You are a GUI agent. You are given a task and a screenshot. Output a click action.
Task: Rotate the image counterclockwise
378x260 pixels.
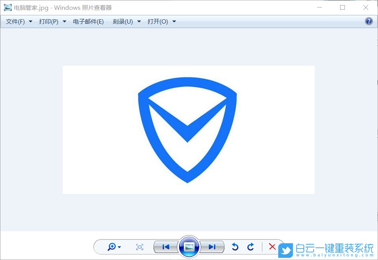click(235, 247)
